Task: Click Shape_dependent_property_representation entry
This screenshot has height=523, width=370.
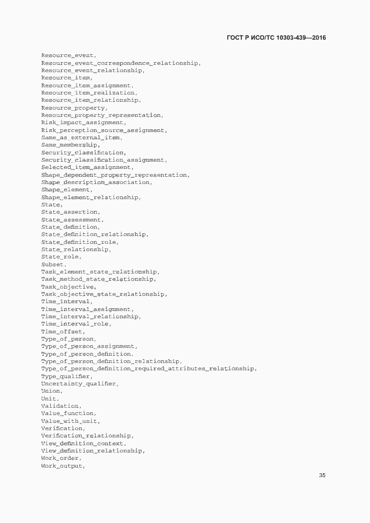Action: coord(115,175)
